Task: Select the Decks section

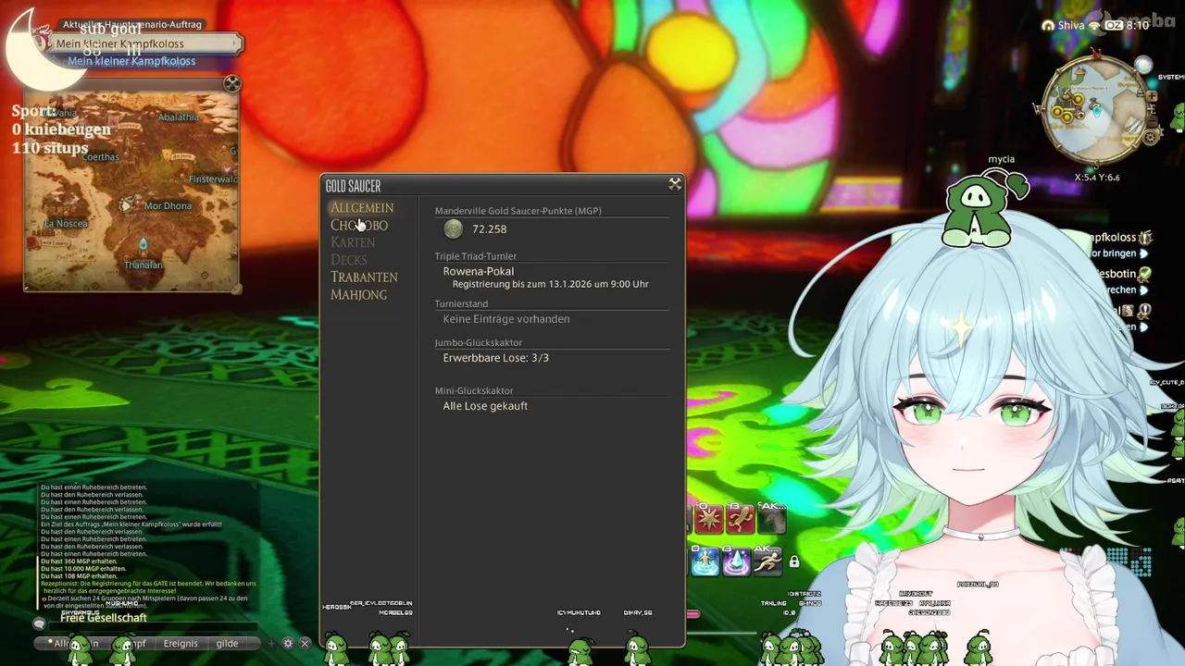Action: 349,260
